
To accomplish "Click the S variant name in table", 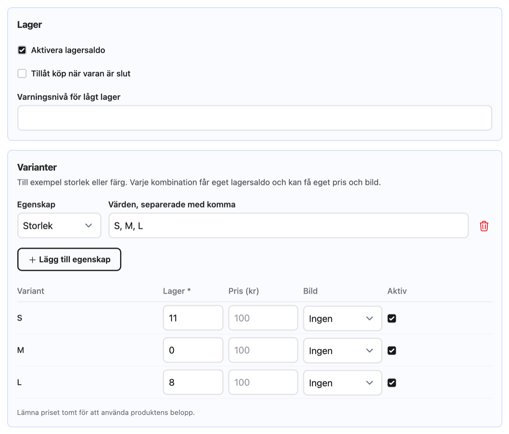I will pos(20,318).
